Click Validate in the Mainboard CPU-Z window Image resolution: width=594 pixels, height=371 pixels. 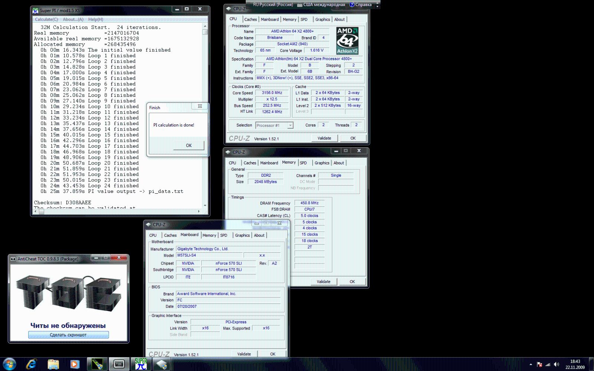(244, 354)
